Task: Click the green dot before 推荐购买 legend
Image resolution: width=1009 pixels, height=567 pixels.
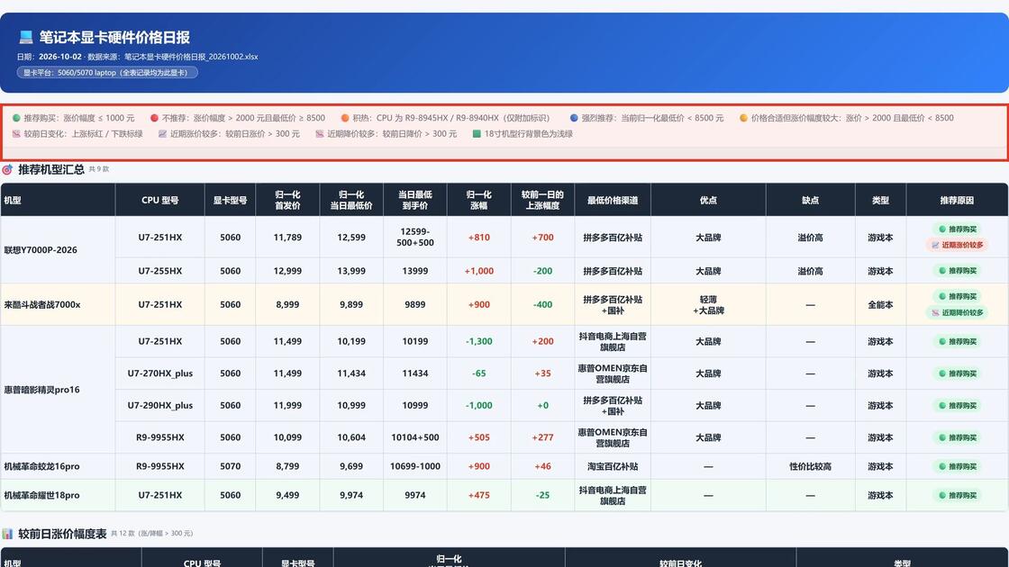Action: tap(16, 118)
